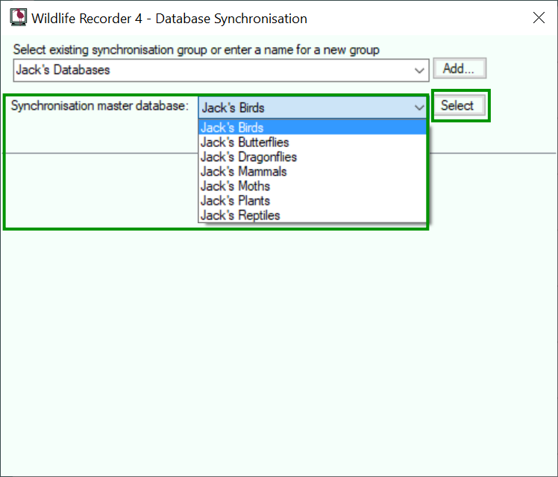Screen dimensions: 558x477
Task: Click the Wildlife Recorder app icon in title bar
Action: (x=18, y=17)
